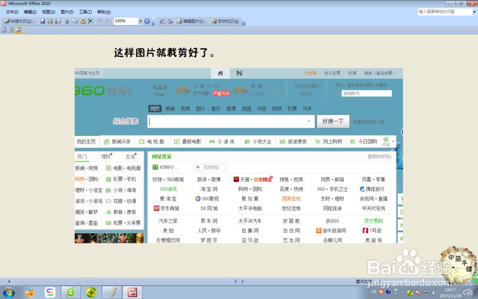Screen dimensions: 478x299
Task: Click the Copy icon
Action: (76, 21)
